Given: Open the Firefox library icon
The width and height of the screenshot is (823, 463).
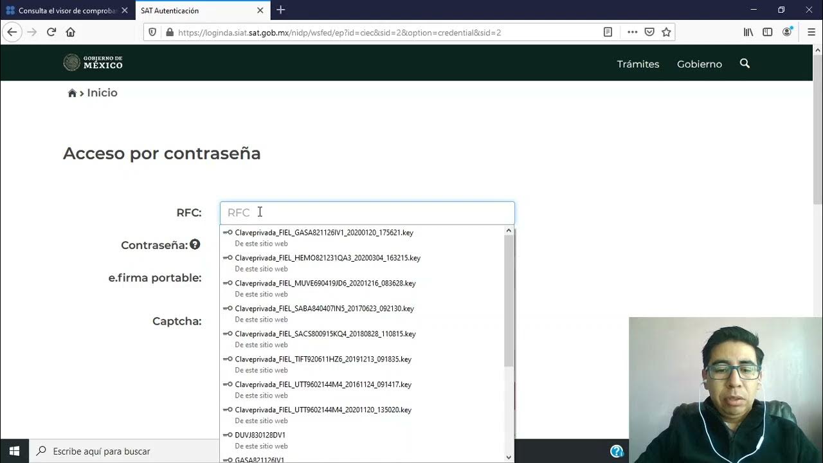Looking at the screenshot, I should (x=748, y=32).
